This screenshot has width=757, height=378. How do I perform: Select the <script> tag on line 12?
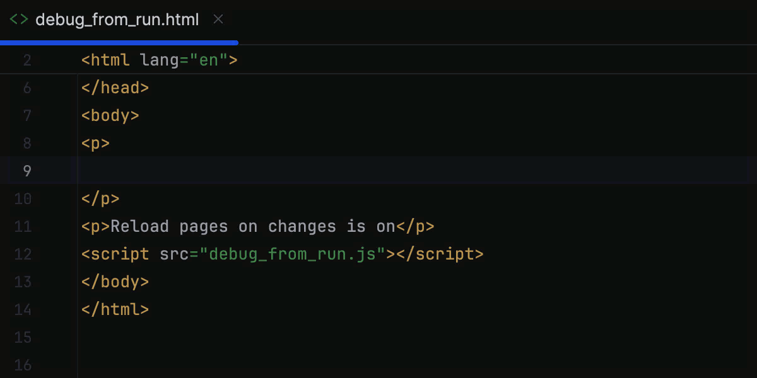(115, 254)
